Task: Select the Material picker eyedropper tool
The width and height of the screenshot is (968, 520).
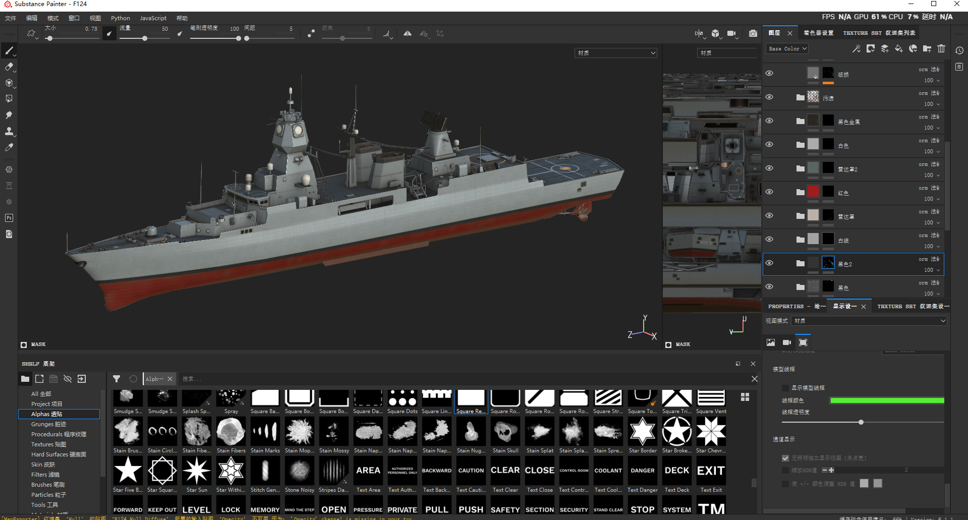Action: coord(9,147)
